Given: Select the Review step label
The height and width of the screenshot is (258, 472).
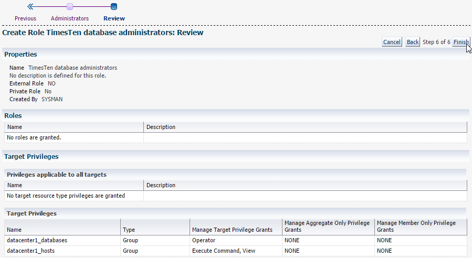Looking at the screenshot, I should [x=114, y=18].
